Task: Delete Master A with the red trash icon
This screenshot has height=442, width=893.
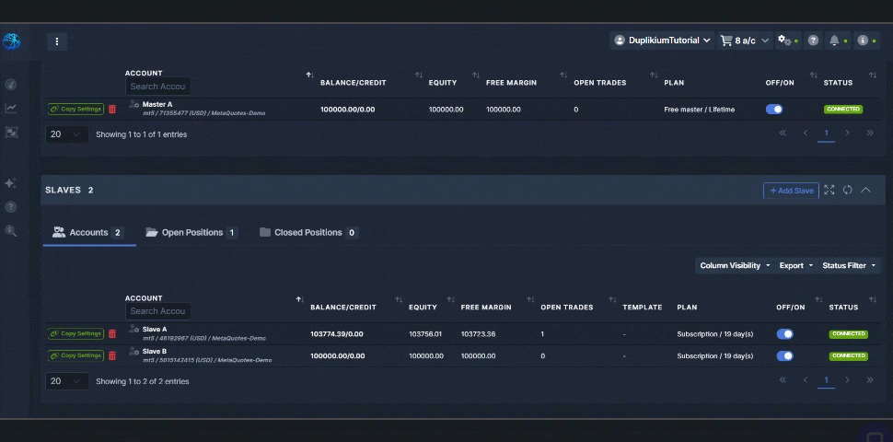Action: [x=112, y=109]
